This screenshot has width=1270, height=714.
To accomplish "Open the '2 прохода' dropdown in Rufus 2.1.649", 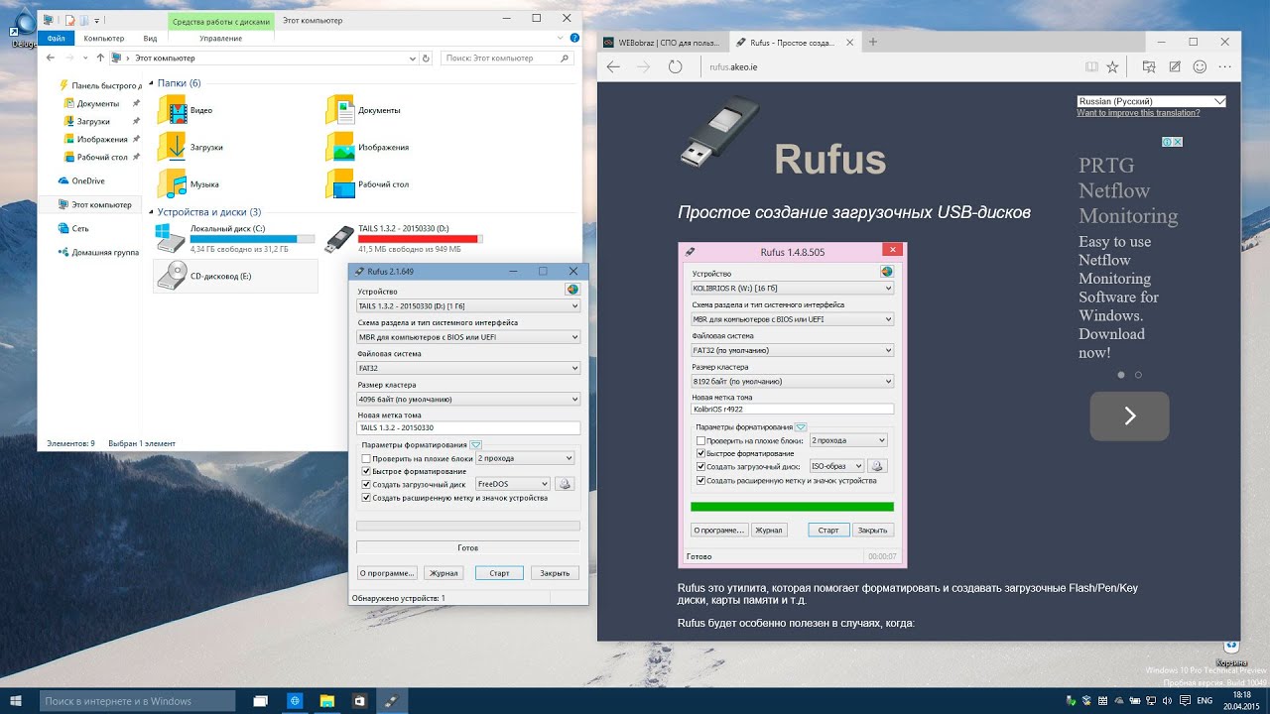I will (525, 459).
